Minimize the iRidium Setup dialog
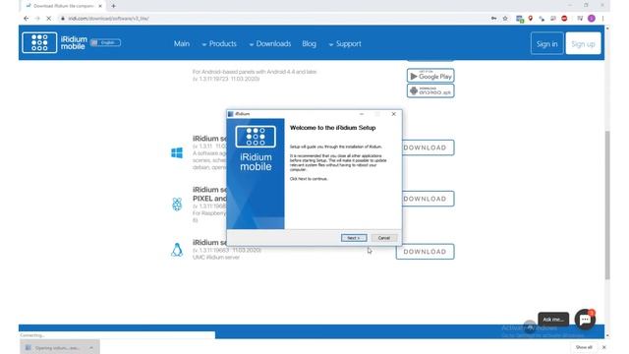 [362, 114]
